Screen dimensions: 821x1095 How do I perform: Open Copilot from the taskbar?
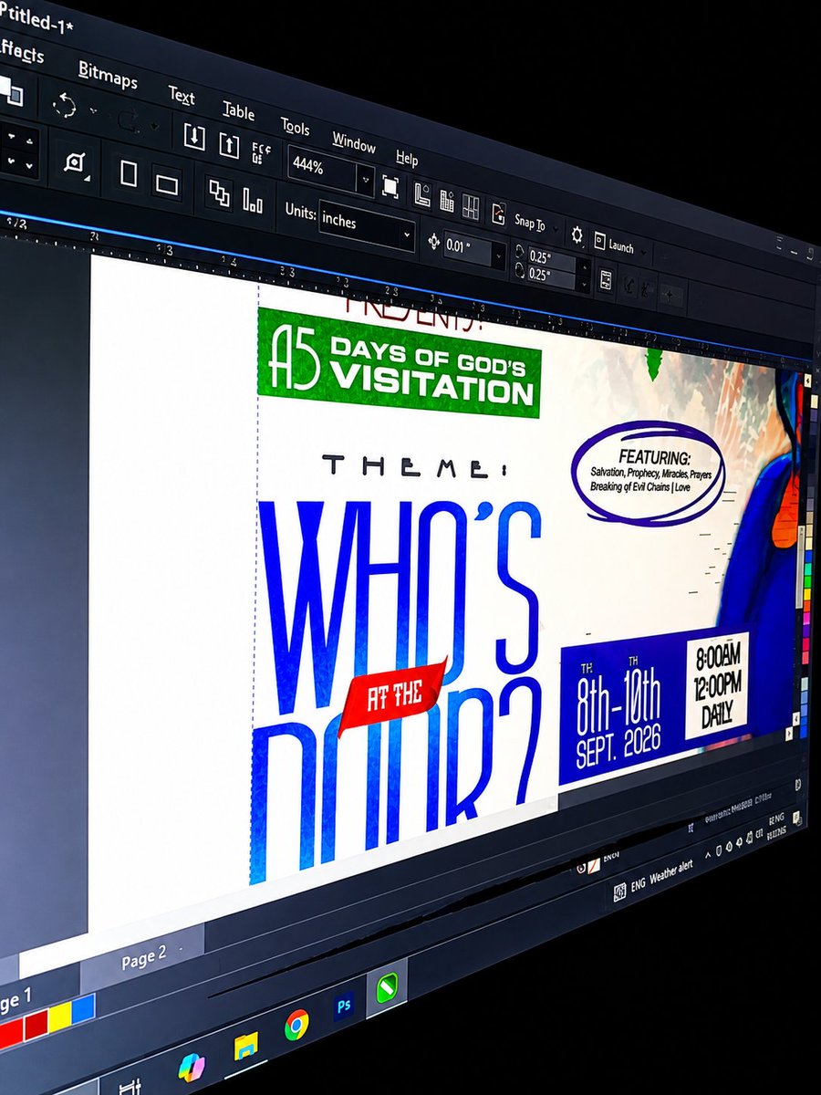coord(192,1067)
